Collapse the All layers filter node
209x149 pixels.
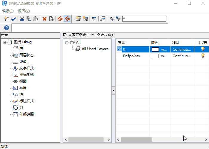pyautogui.click(x=67, y=42)
